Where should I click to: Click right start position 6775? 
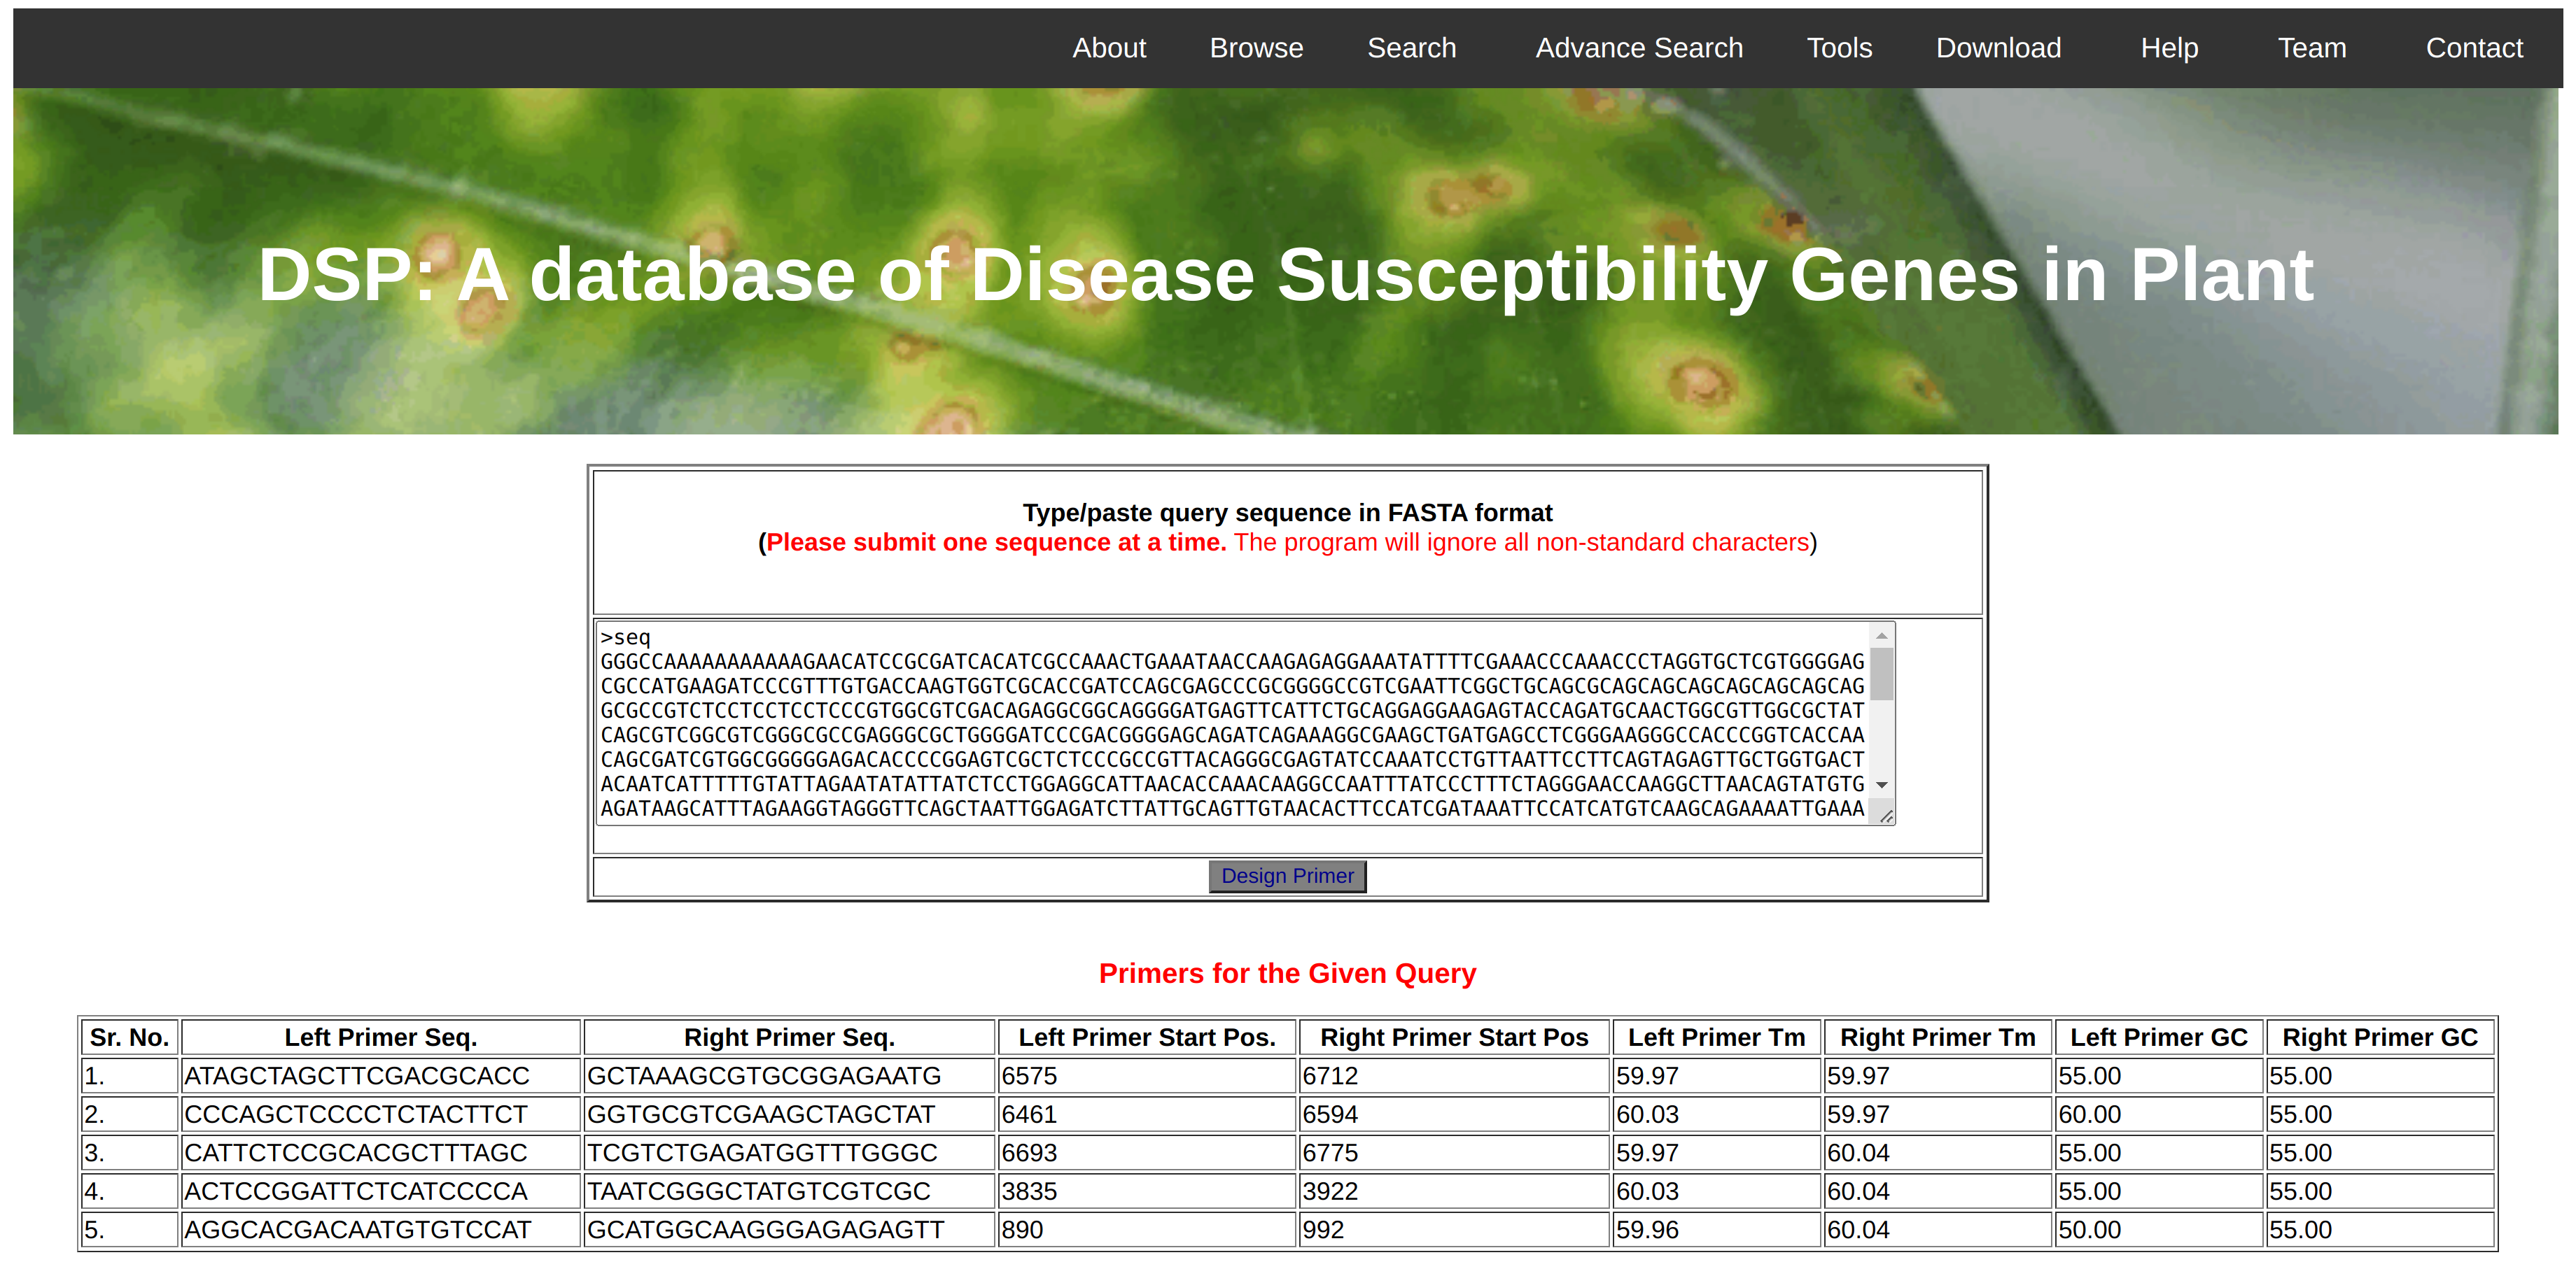click(x=1330, y=1153)
